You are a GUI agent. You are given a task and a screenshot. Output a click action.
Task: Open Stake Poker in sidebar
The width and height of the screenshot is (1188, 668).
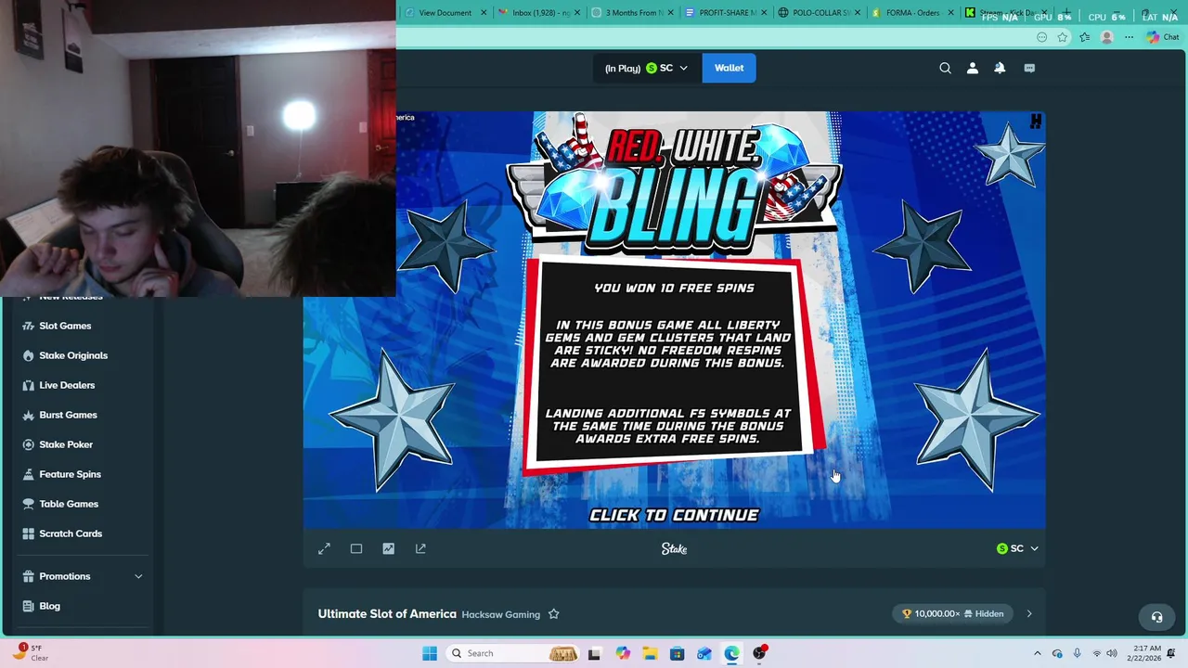pos(66,444)
